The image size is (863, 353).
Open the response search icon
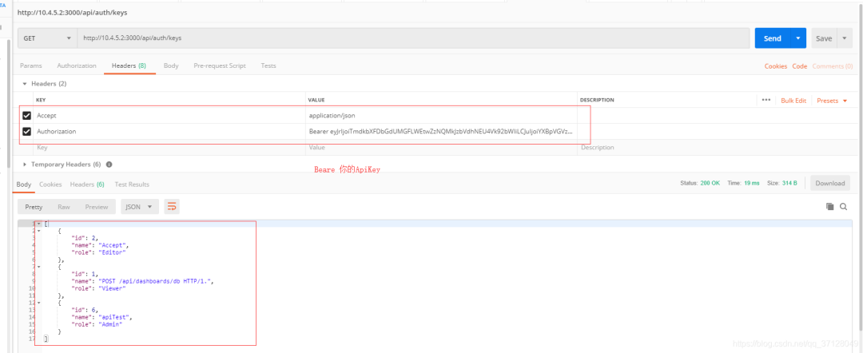(x=843, y=207)
